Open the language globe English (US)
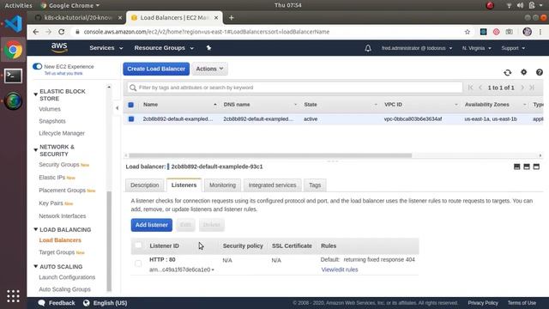 [106, 303]
